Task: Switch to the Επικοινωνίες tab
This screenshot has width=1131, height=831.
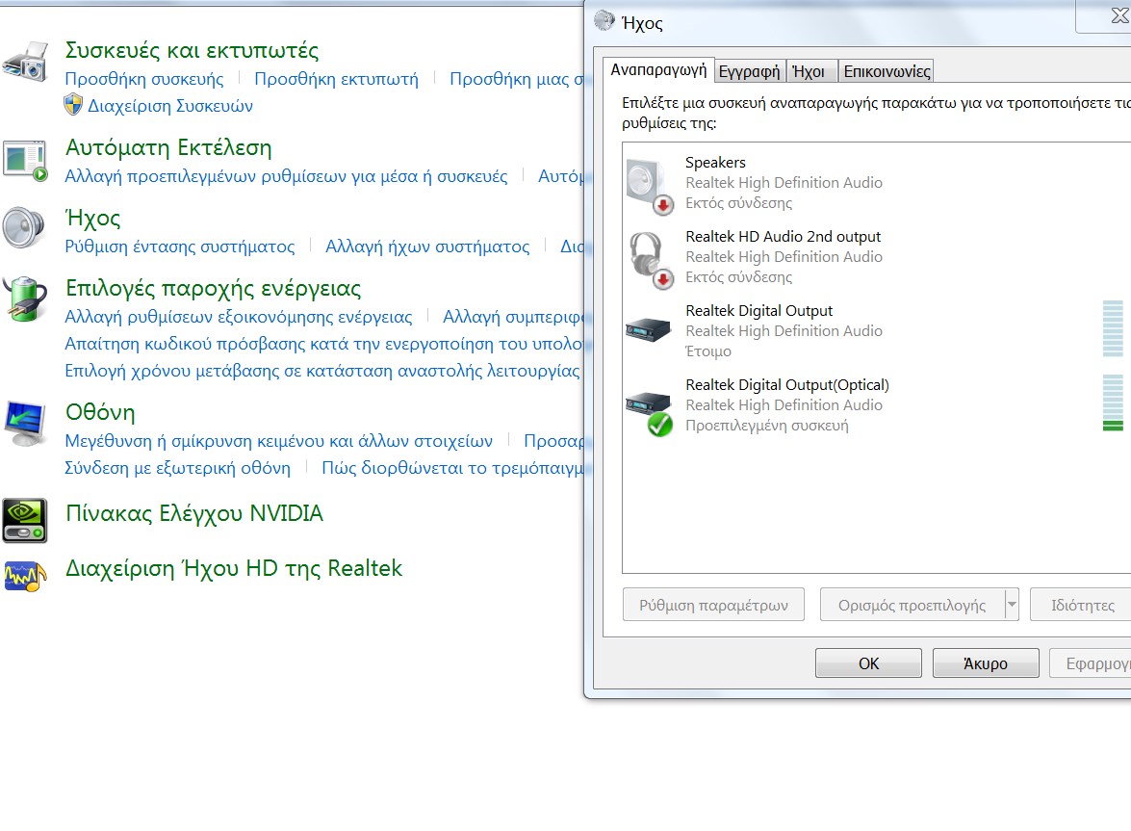Action: point(887,71)
